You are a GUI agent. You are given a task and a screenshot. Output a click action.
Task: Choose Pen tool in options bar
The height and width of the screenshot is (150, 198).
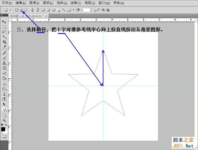[x=32, y=10]
